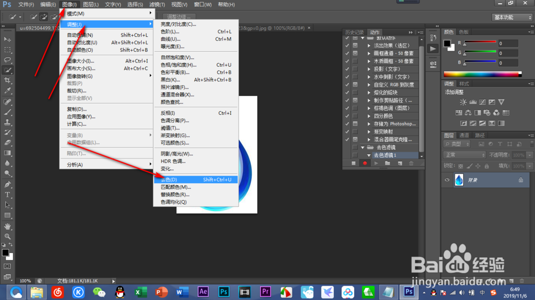Switch to the 历史记录 tab
Screen dimensions: 535x300
tap(355, 33)
